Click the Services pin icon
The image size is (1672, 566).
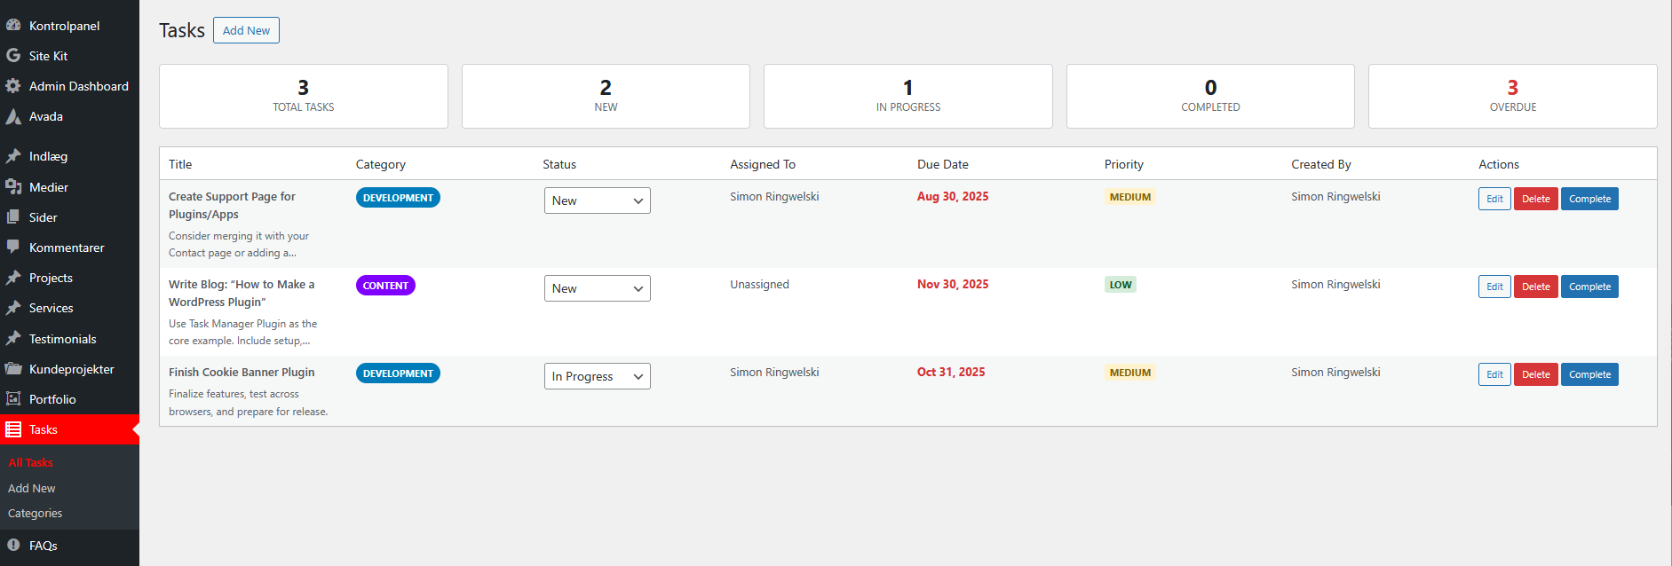pos(13,308)
